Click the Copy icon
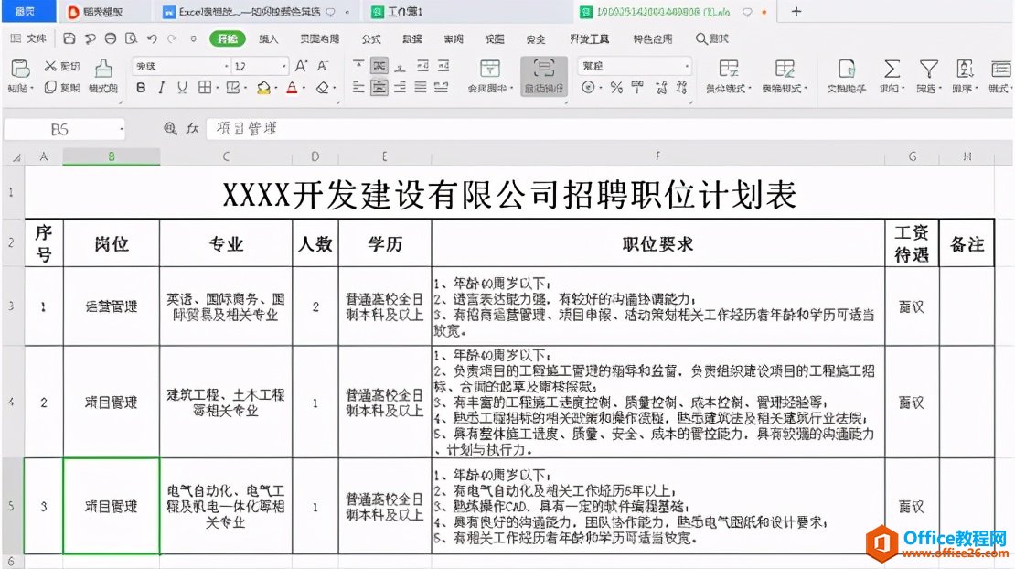The height and width of the screenshot is (569, 1015). coord(50,87)
